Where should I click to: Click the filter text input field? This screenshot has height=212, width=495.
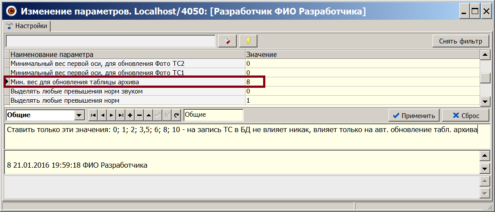pyautogui.click(x=110, y=41)
